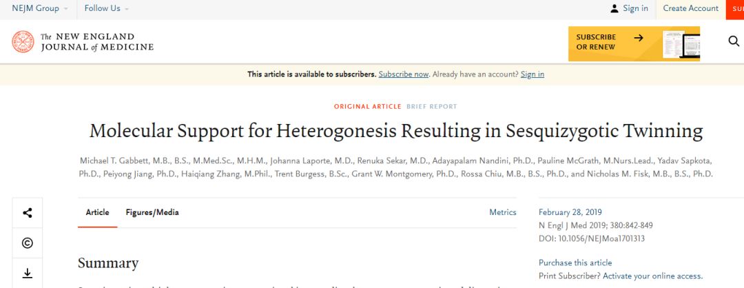The image size is (744, 288).
Task: Expand the Follow Us dropdown
Action: pos(106,8)
